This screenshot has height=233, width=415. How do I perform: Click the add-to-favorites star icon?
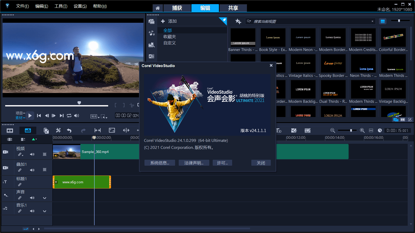(x=238, y=21)
